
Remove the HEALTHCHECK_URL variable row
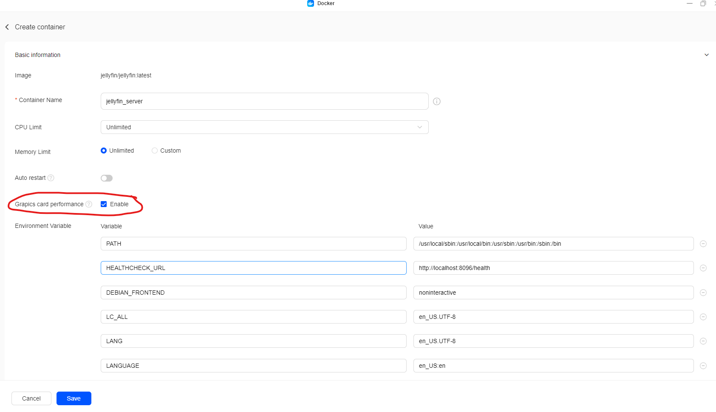(703, 268)
